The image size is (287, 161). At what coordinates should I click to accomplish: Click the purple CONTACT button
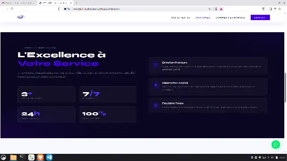[x=260, y=17]
